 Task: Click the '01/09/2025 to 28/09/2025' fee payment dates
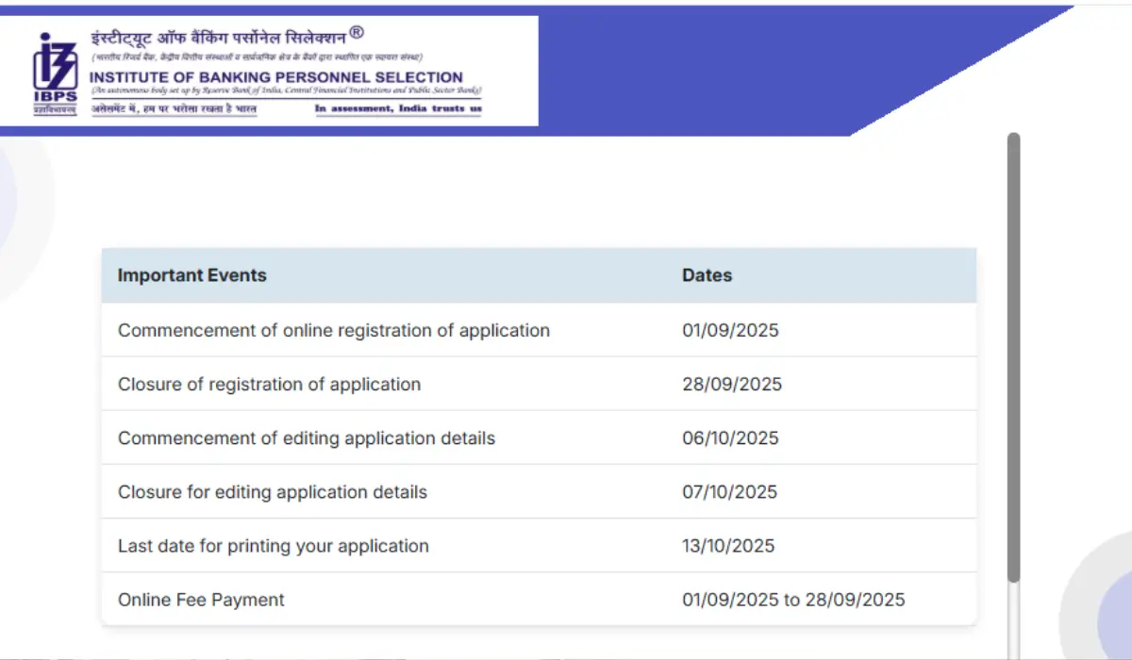coord(793,600)
